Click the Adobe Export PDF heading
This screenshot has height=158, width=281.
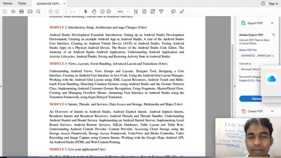pos(251,35)
